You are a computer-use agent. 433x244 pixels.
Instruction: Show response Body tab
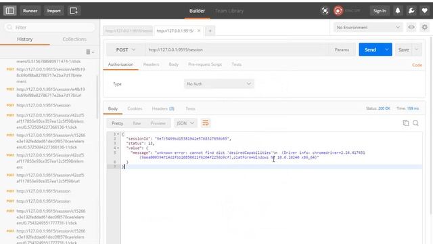(x=113, y=108)
